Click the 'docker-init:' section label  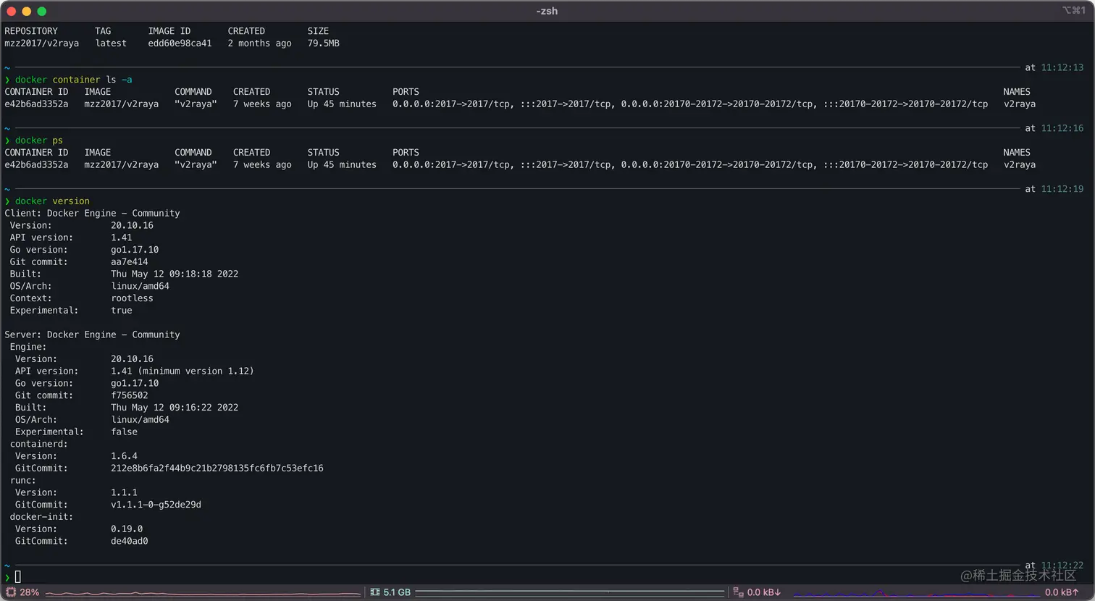(x=41, y=517)
